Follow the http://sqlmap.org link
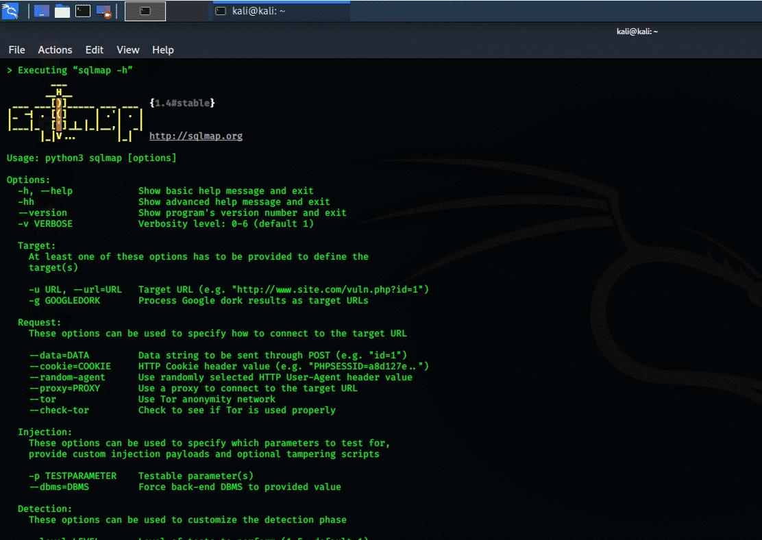 (x=196, y=136)
